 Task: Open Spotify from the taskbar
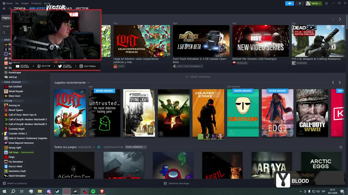click(x=93, y=191)
